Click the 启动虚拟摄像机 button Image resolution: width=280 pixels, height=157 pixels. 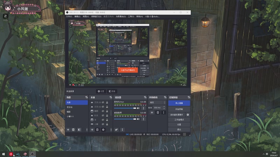pos(177,115)
